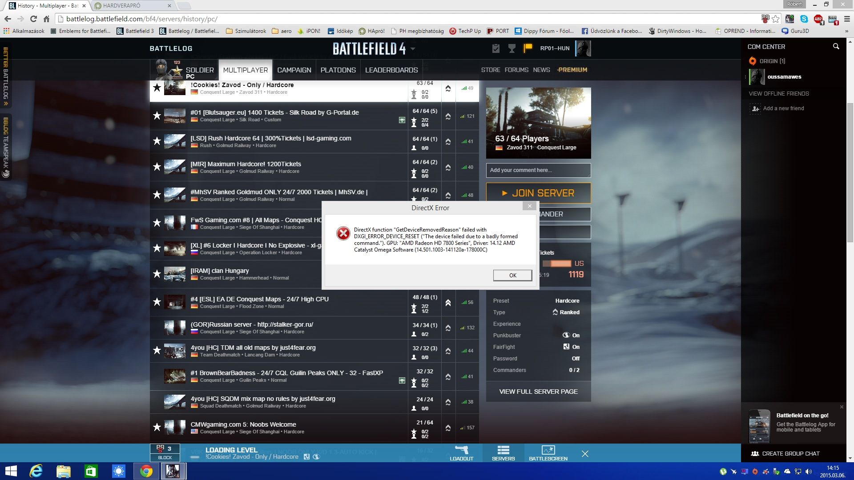Screen dimensions: 854x480
Task: Click the JOIN SERVER button
Action: (x=538, y=193)
